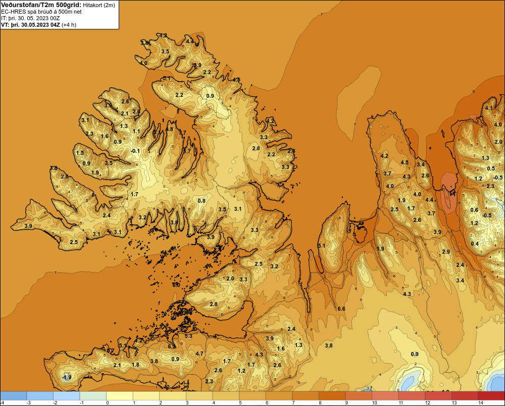Click the '2.9' temperature value
505x406 pixels.
pyautogui.click(x=446, y=252)
